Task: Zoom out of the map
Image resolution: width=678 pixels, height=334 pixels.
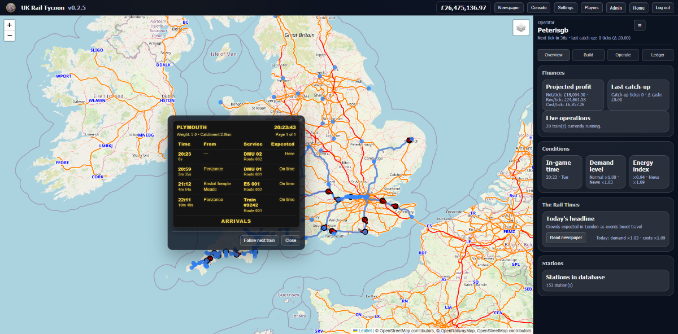Action: tap(9, 36)
